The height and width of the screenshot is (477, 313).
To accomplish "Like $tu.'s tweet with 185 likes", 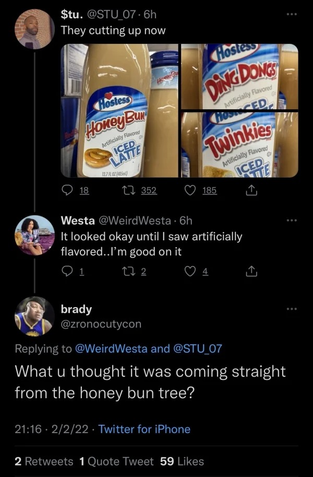I will (191, 191).
